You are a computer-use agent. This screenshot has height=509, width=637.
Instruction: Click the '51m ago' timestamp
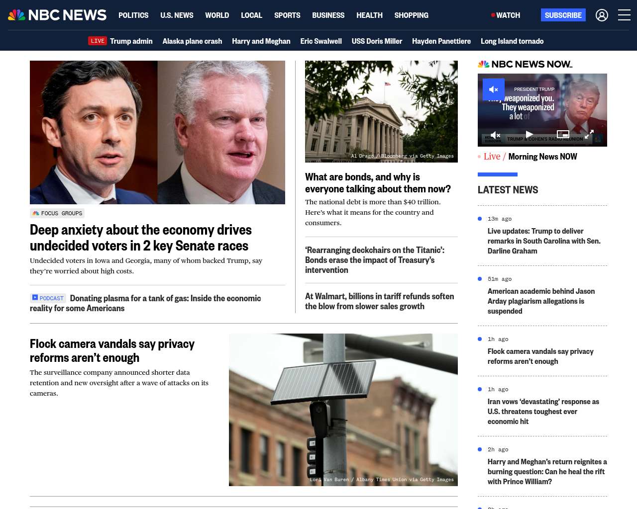[500, 279]
